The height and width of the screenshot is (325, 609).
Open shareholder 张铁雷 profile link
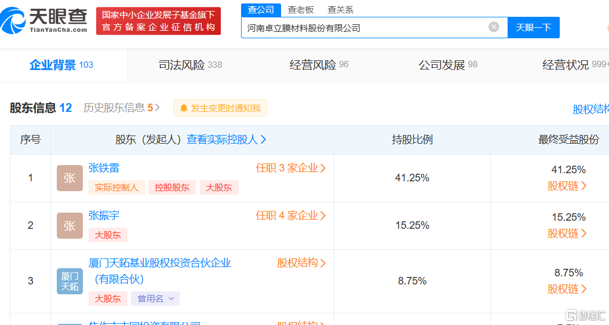point(104,168)
